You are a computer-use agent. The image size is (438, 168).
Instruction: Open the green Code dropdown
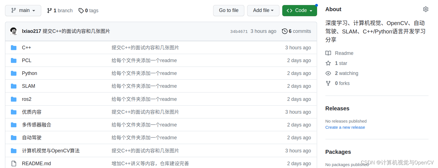click(300, 11)
